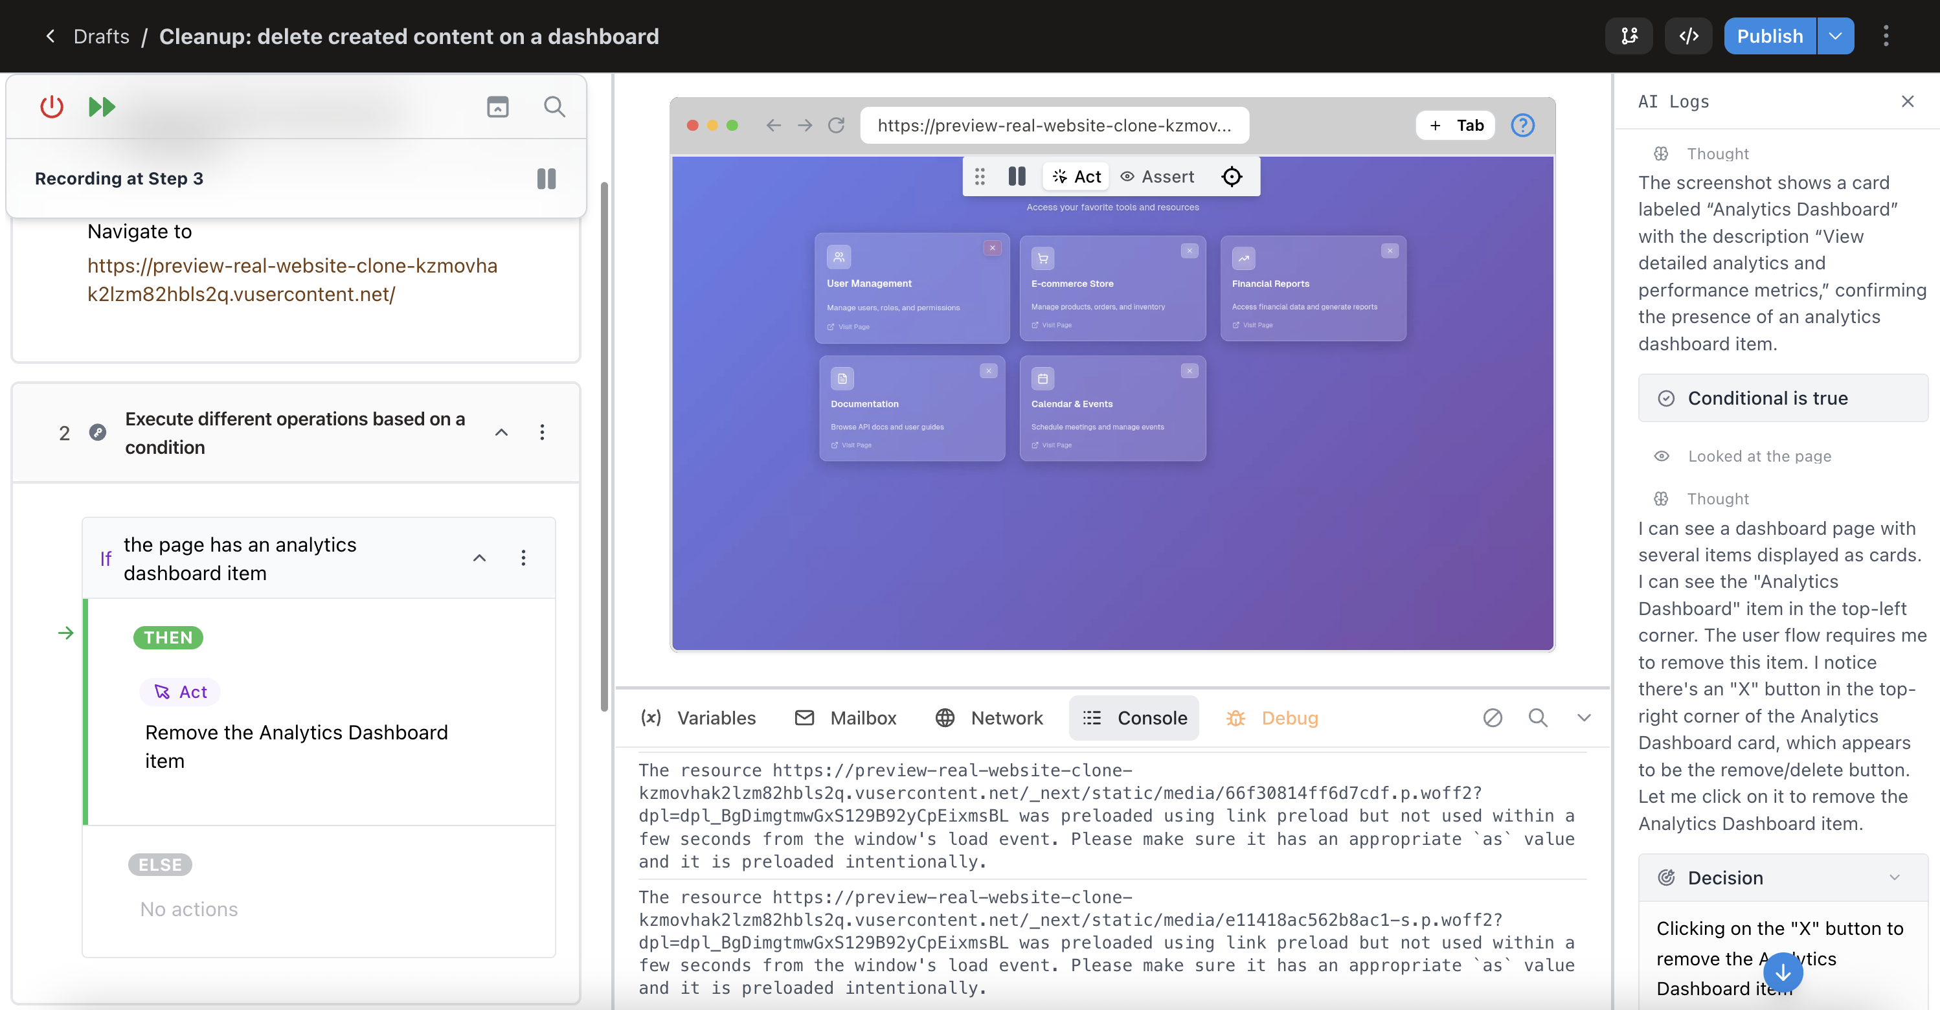Screen dimensions: 1940x1010
Task: Remove the E-commerce Store card
Action: click(x=1189, y=251)
